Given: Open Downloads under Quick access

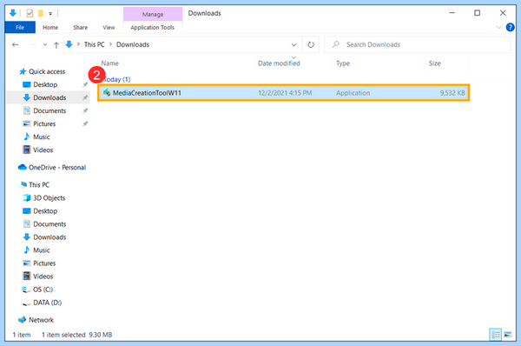Looking at the screenshot, I should [49, 97].
